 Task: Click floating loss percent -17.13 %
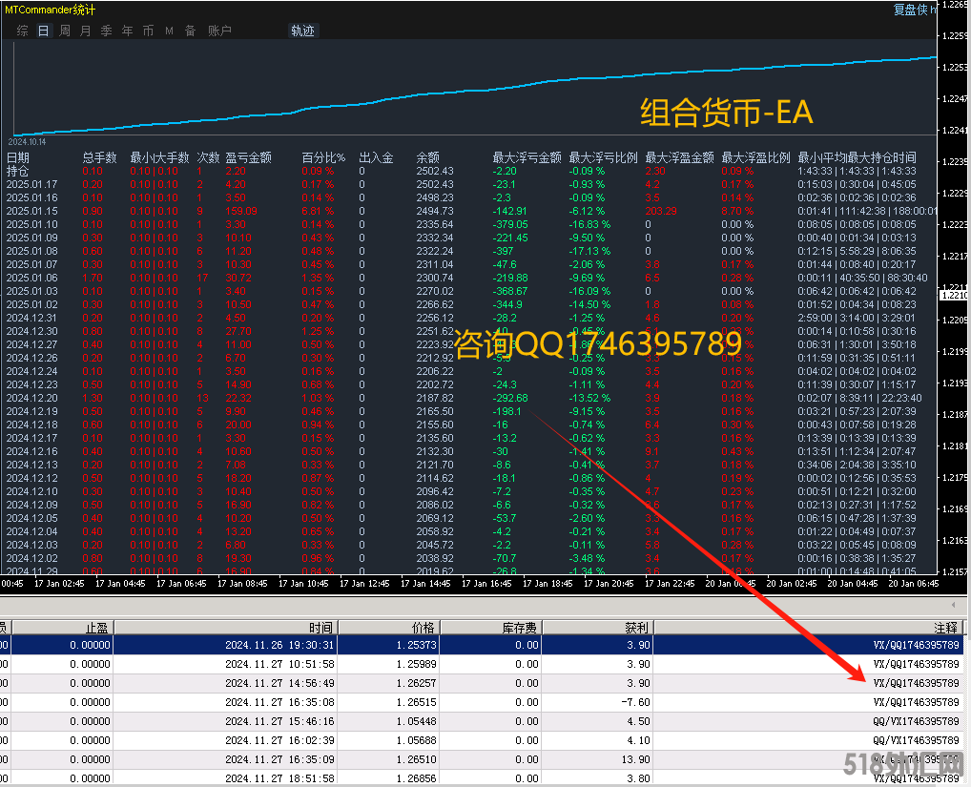(x=589, y=252)
